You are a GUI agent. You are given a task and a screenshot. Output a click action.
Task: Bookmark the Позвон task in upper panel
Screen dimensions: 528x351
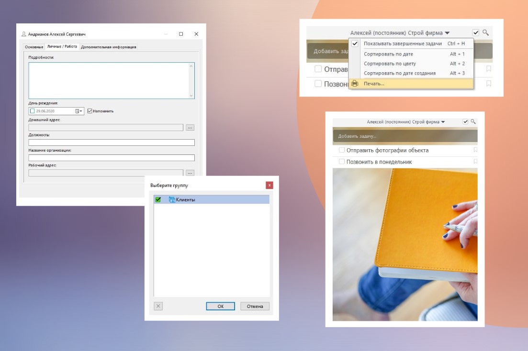(x=489, y=84)
